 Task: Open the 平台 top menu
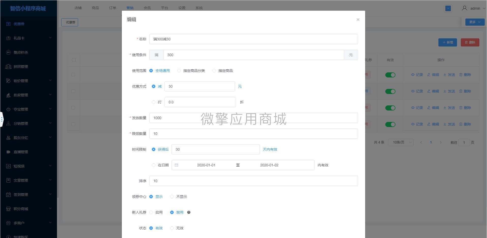coord(165,8)
